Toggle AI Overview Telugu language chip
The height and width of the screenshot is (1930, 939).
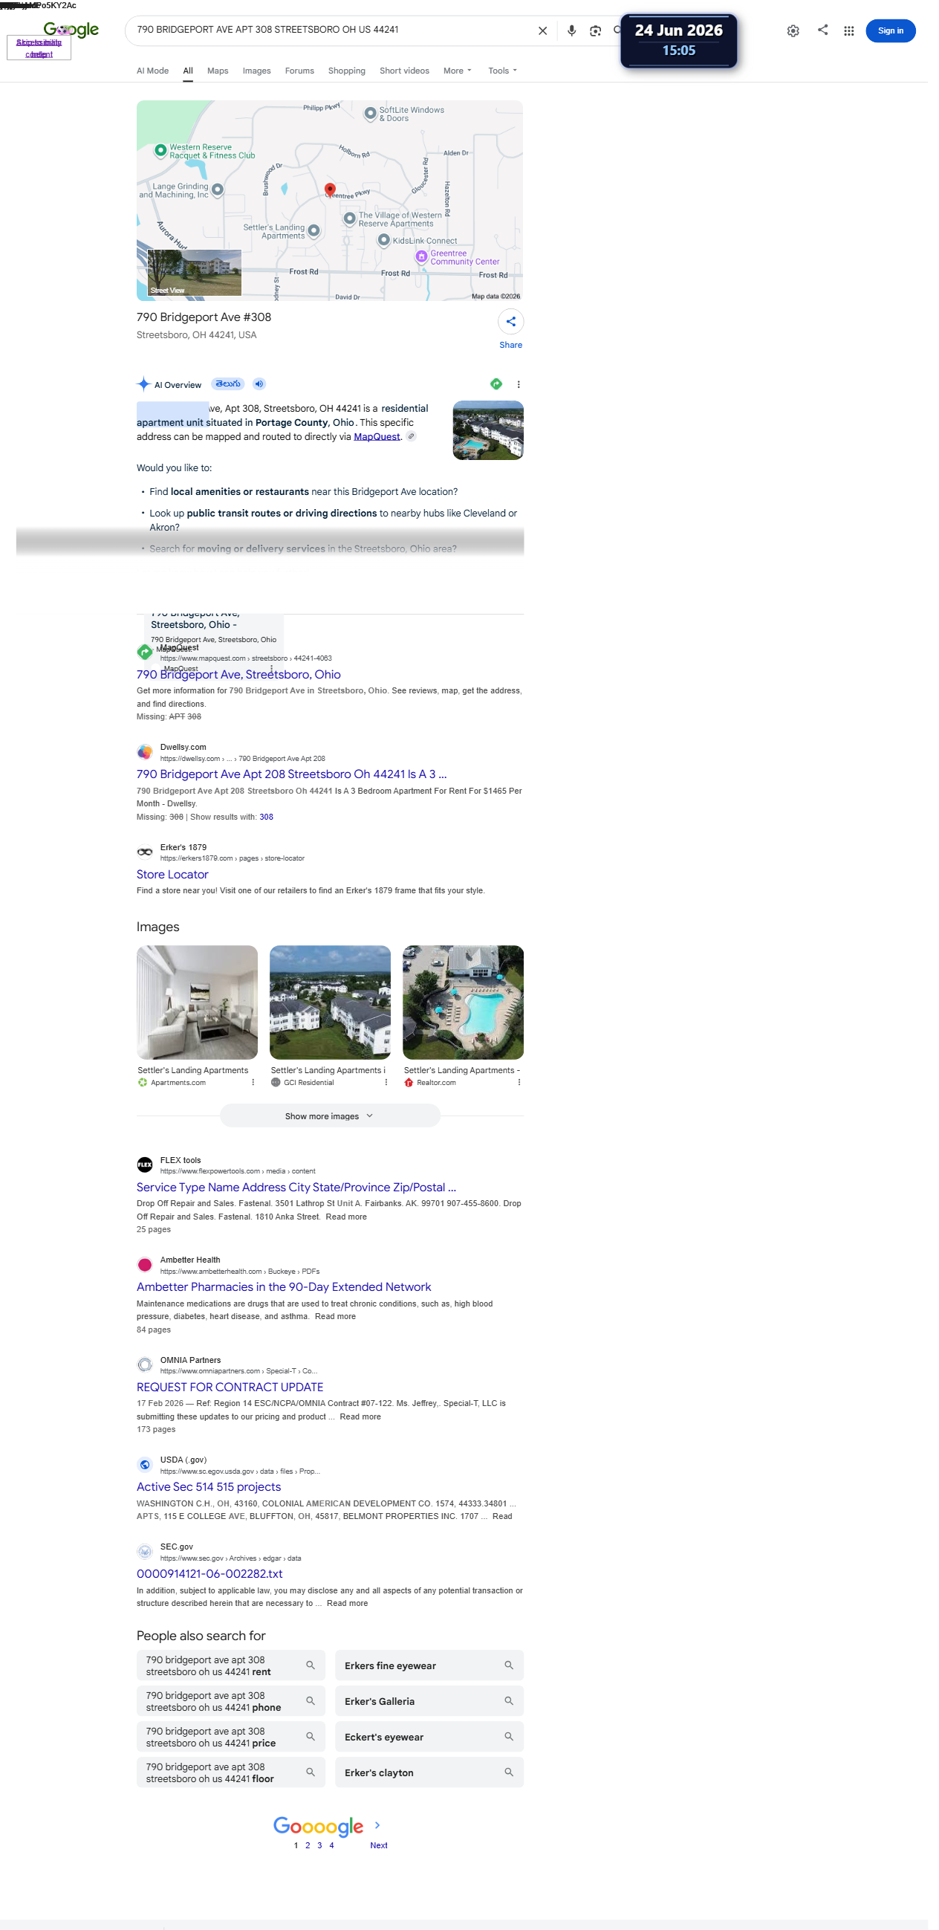230,388
